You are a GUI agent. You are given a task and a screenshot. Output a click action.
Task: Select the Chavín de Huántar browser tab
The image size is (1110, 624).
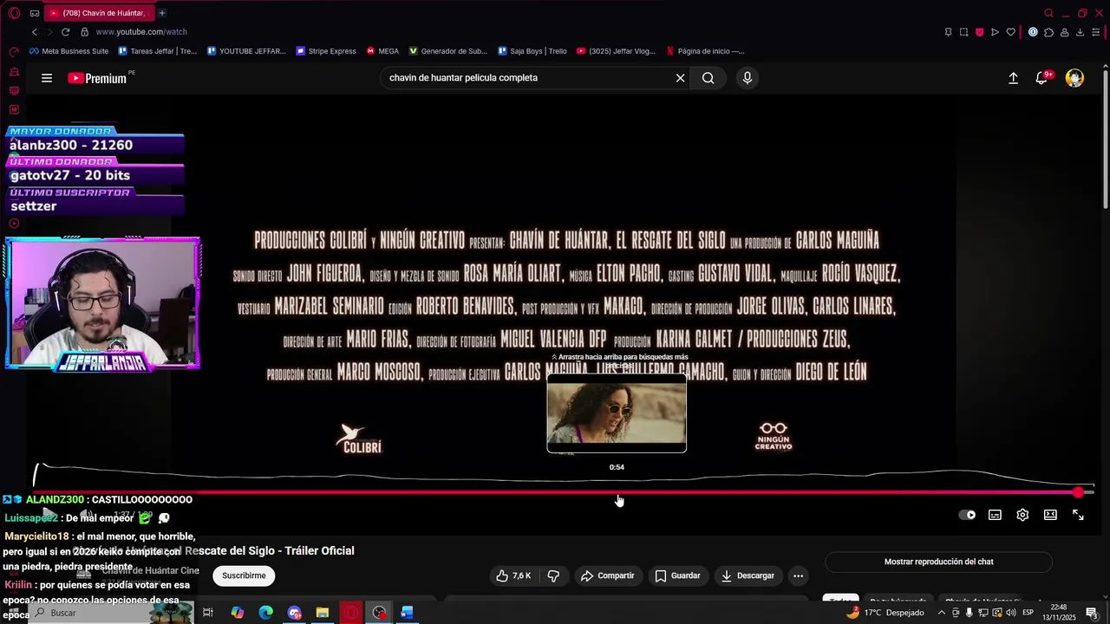pos(98,13)
